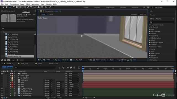Toggle transparency grid in viewer
Screen dimensions: 177x99
[x=93, y=60]
